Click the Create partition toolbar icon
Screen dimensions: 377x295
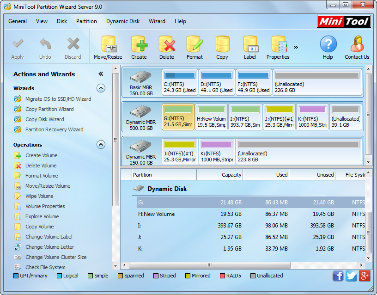pos(139,44)
